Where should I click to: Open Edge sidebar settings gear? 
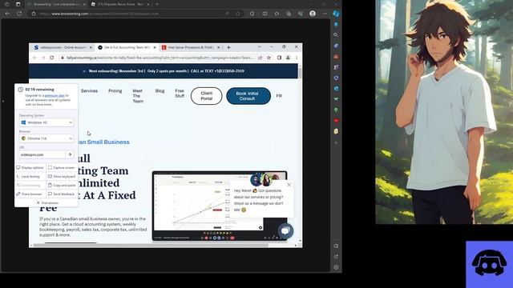coord(336,267)
